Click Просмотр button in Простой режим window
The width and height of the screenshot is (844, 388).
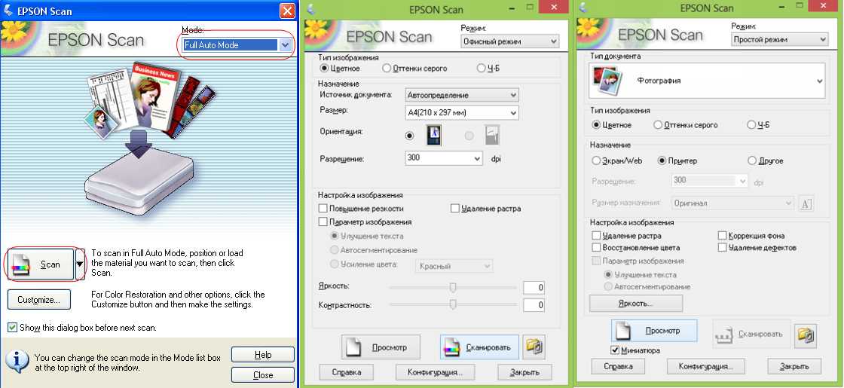[654, 331]
